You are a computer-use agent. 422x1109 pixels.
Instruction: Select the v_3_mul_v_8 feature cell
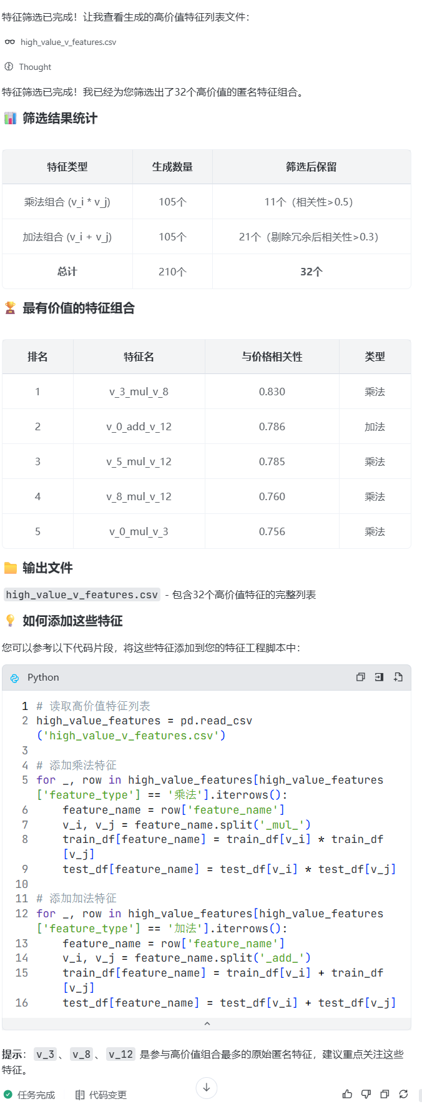coord(139,392)
